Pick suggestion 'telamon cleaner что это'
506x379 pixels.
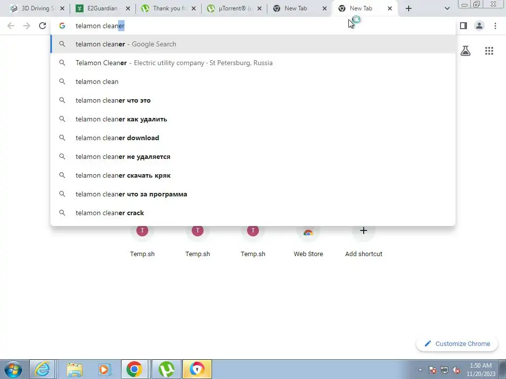point(253,100)
